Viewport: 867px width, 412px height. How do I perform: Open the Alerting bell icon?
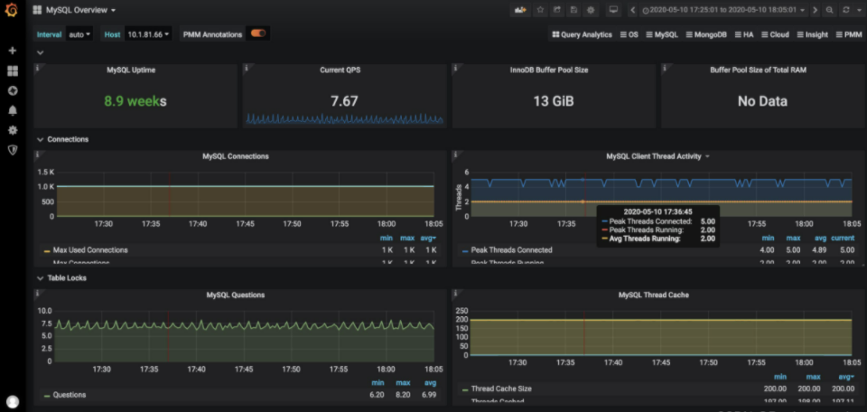pos(12,110)
